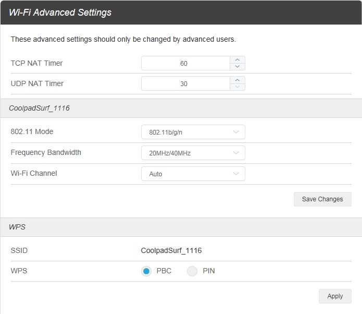362x314 pixels.
Task: Decrease UDP NAT Timer with down arrow
Action: (x=238, y=87)
